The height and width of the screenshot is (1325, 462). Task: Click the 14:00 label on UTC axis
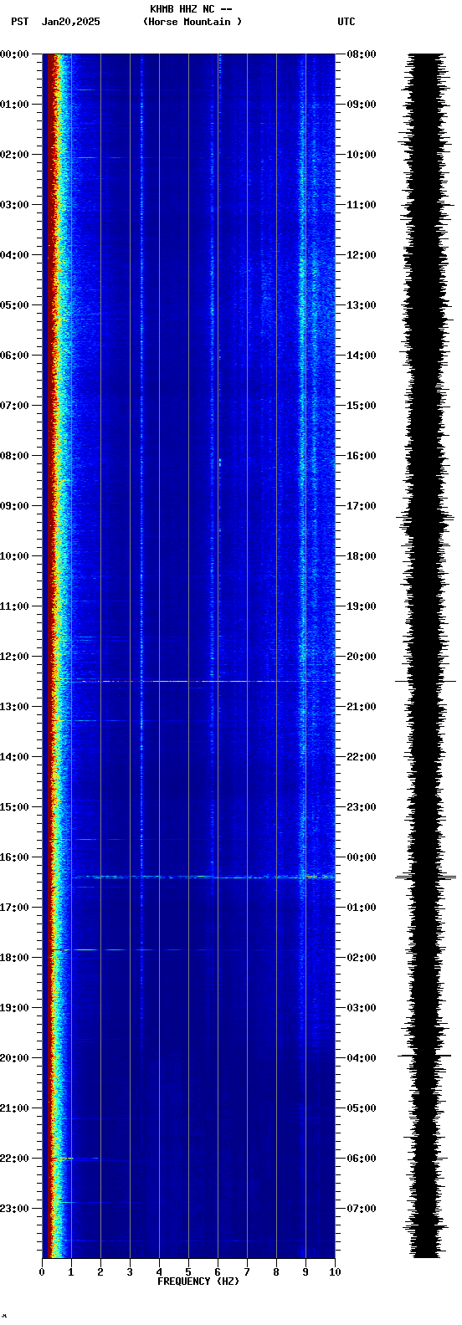pyautogui.click(x=362, y=356)
